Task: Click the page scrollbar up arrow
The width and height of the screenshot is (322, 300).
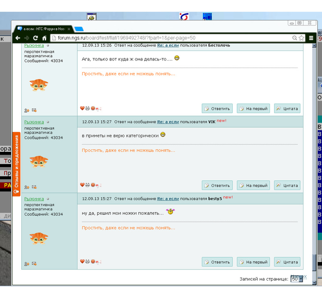Action: pos(314,46)
